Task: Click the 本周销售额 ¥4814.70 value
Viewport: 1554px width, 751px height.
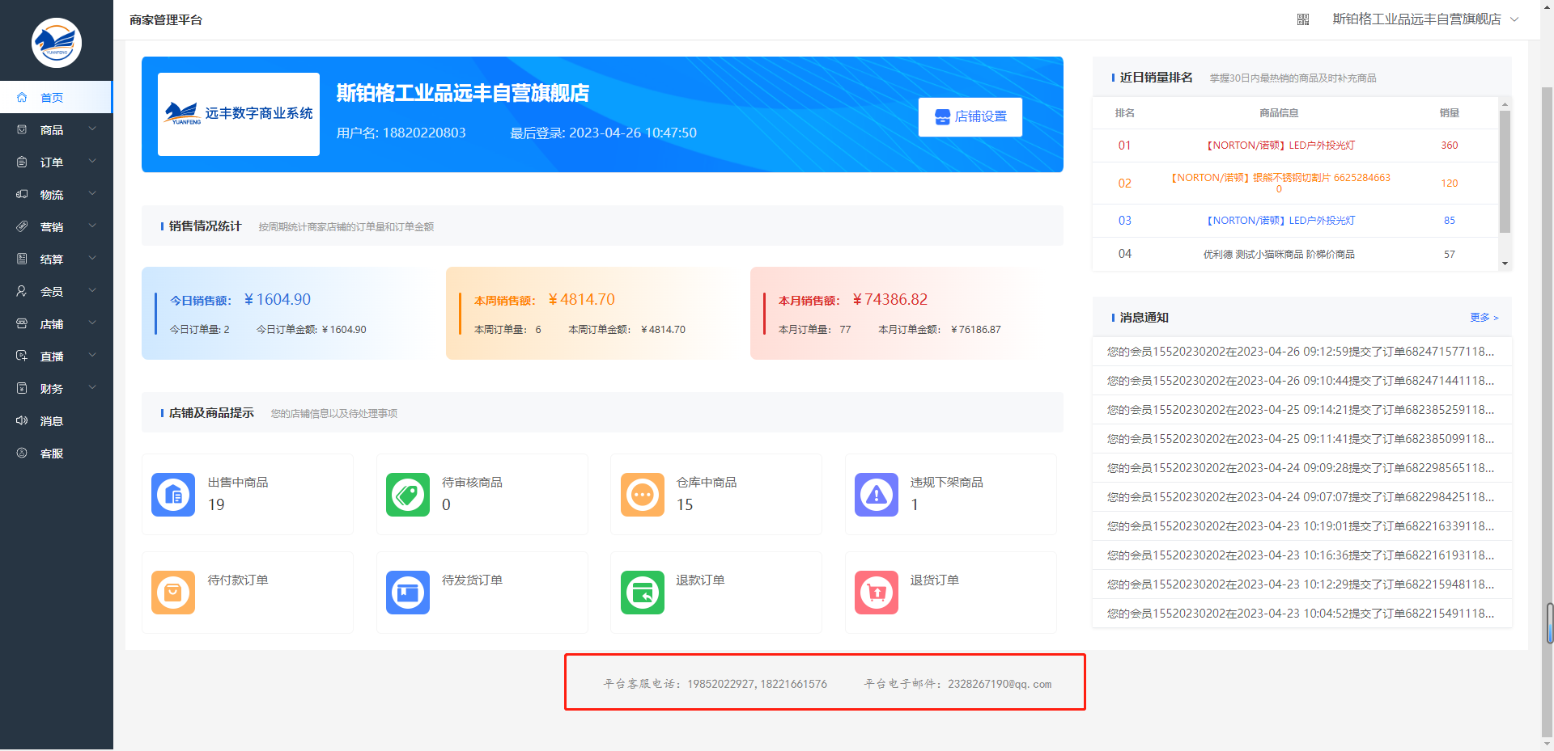Action: coord(582,300)
